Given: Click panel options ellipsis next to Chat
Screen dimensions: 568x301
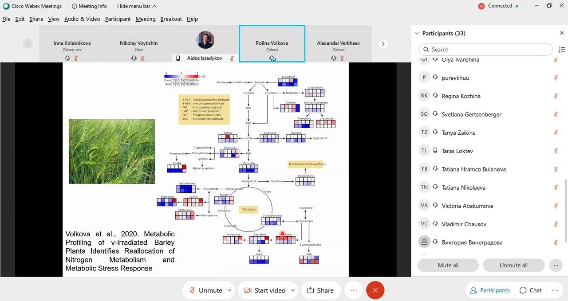Looking at the screenshot, I should tap(555, 290).
